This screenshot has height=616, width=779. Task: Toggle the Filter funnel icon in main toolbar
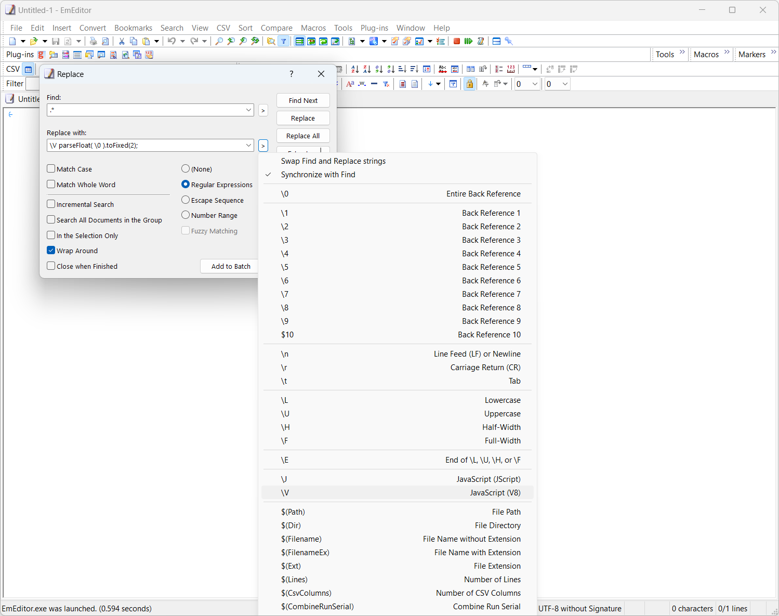coord(283,41)
